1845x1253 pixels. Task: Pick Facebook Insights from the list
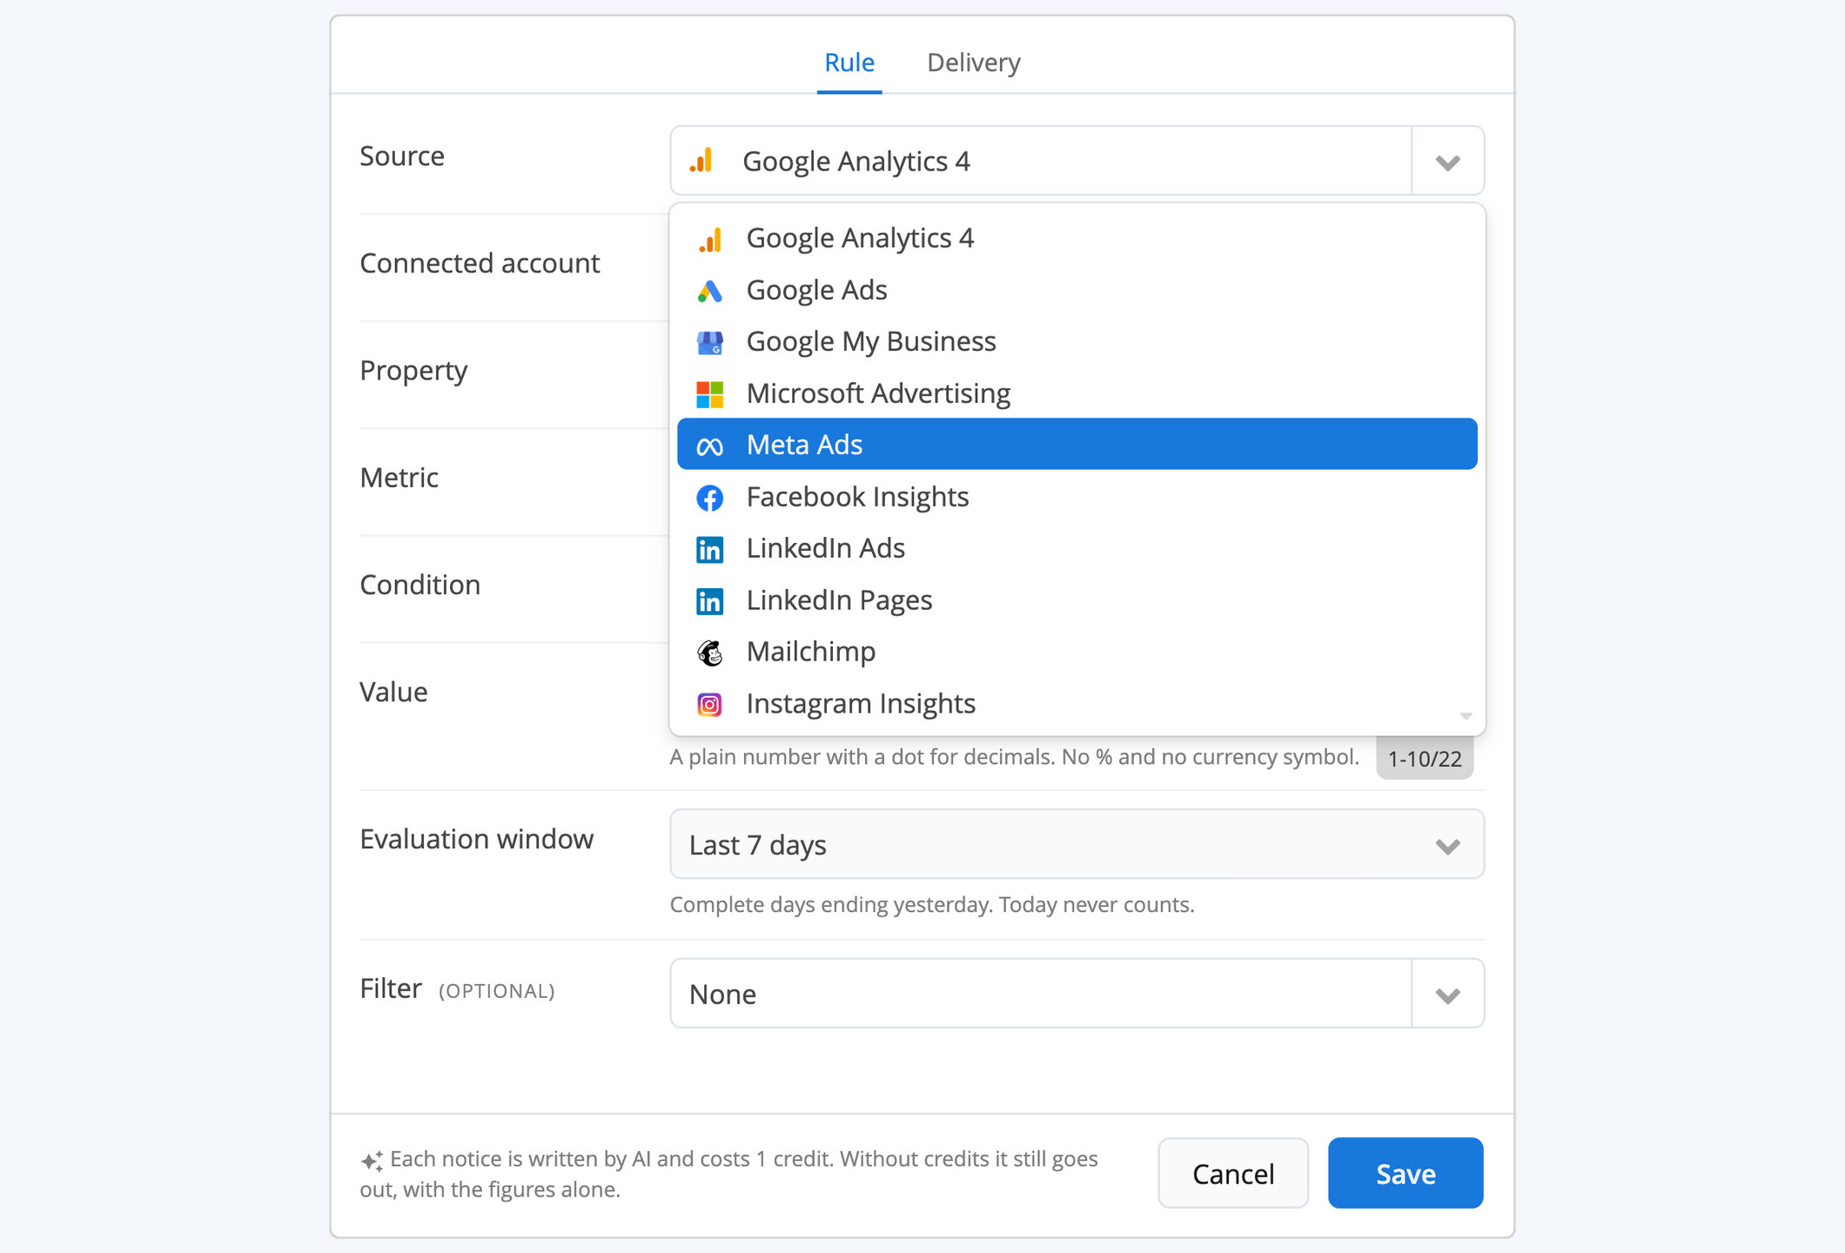click(x=1077, y=497)
